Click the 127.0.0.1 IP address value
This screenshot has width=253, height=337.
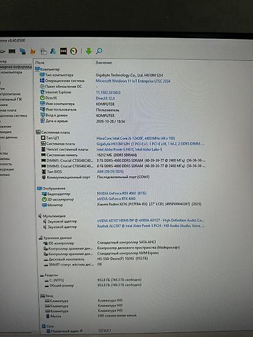[x=105, y=331]
